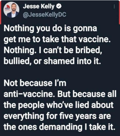
Task: Click the line 'anti-vaccine. But because all'
Action: (60, 94)
